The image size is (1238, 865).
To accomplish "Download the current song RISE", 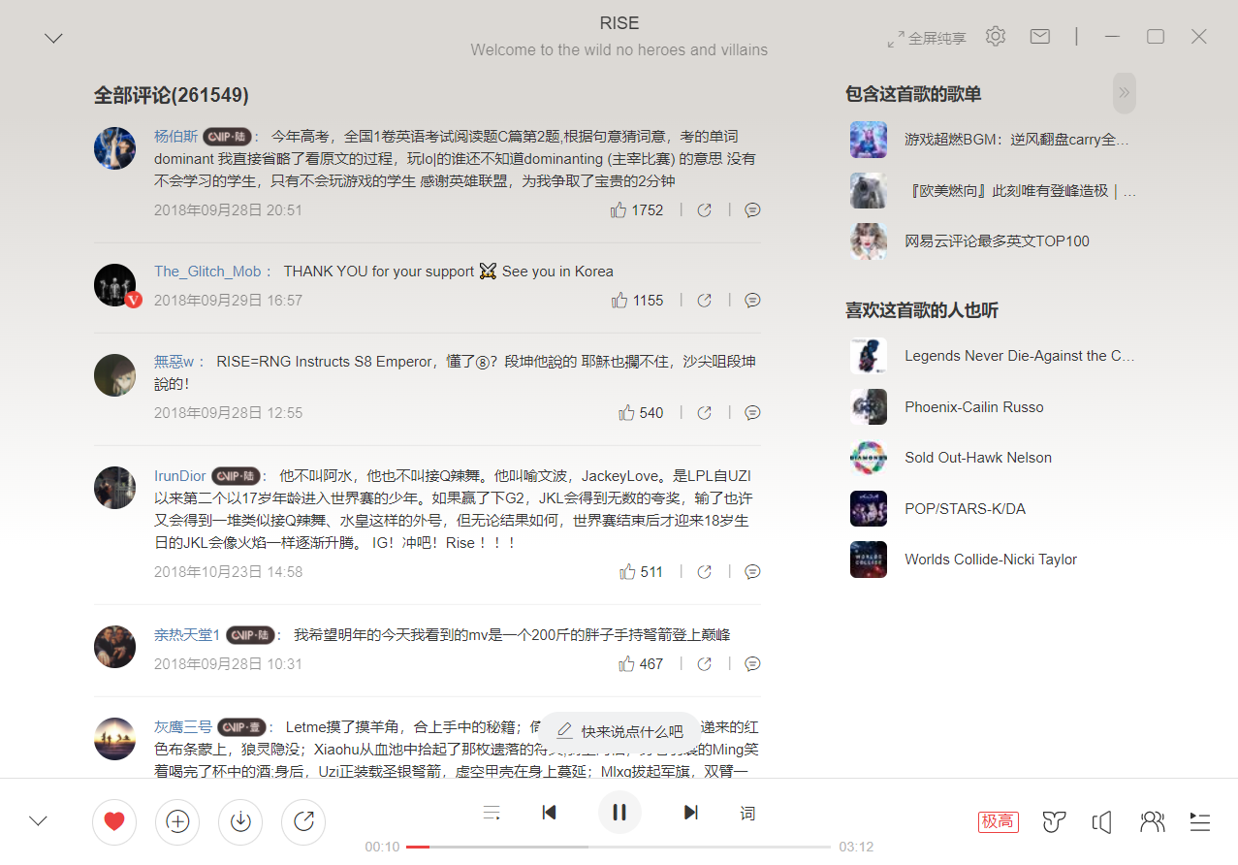I will [239, 821].
